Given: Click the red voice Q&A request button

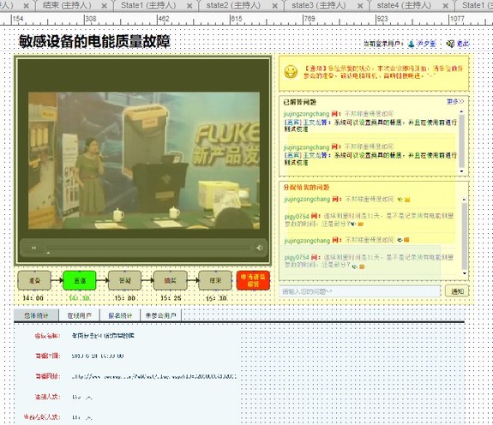Looking at the screenshot, I should pos(253,280).
